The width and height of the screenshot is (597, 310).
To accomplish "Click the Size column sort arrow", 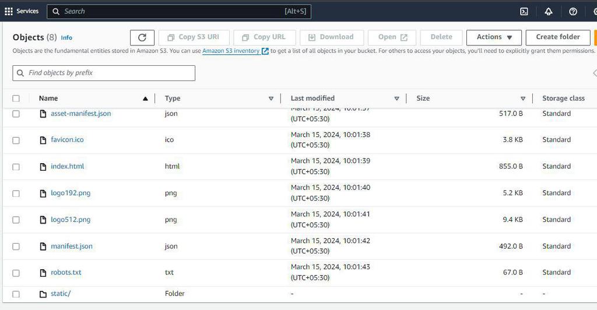I will pos(523,98).
